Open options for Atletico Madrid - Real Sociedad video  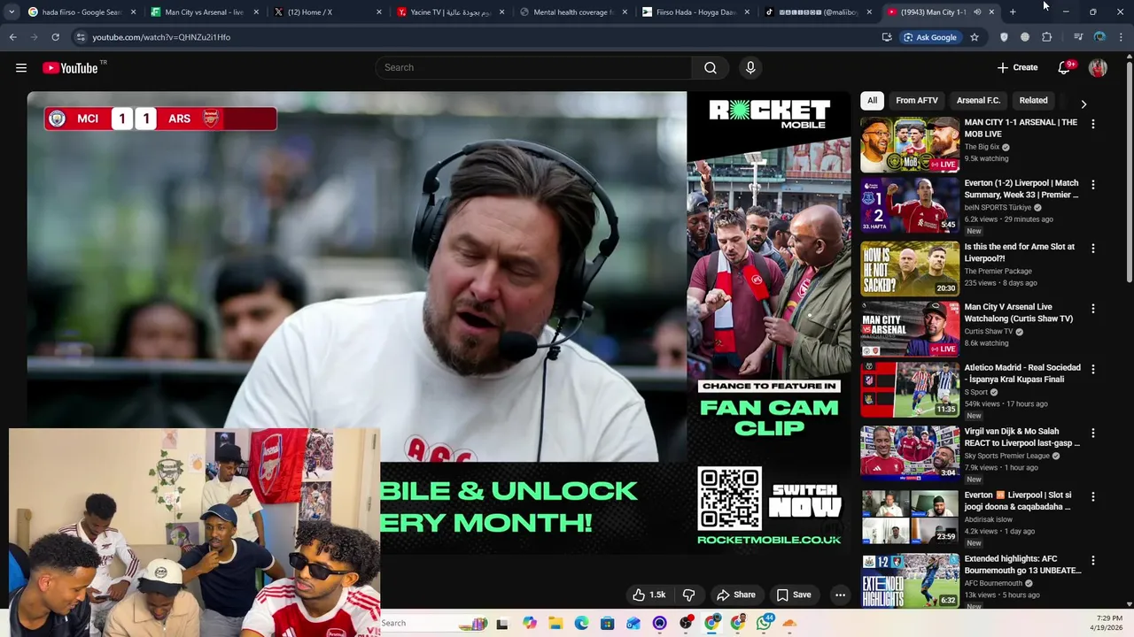[x=1093, y=369]
